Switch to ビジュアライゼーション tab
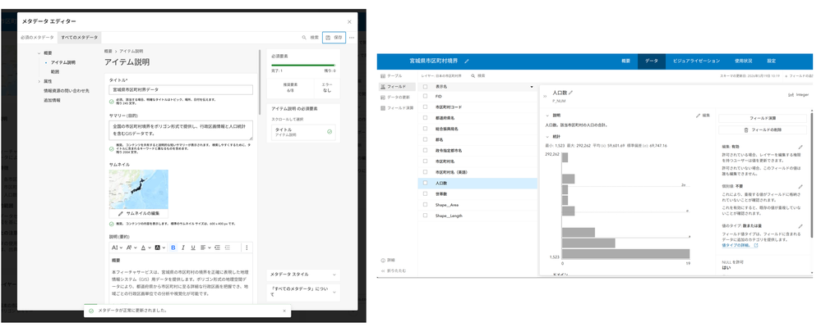This screenshot has height=327, width=821. 696,61
